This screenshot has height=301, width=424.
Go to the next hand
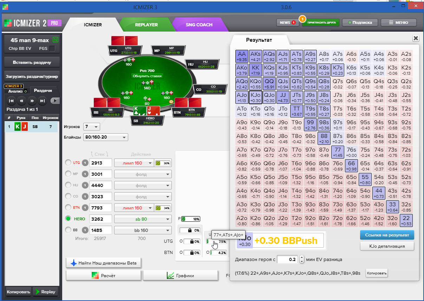(x=32, y=101)
